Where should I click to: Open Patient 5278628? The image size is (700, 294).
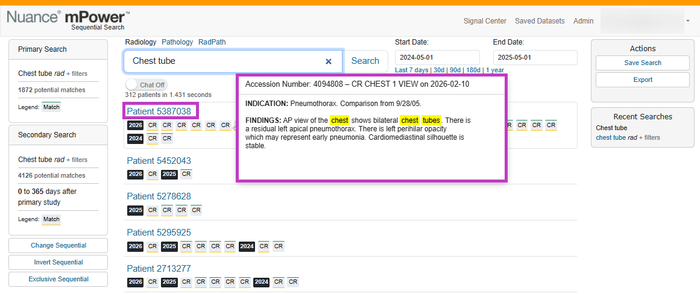pos(159,196)
